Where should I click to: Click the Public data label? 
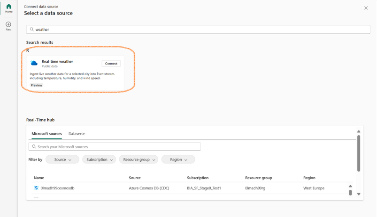pos(49,66)
